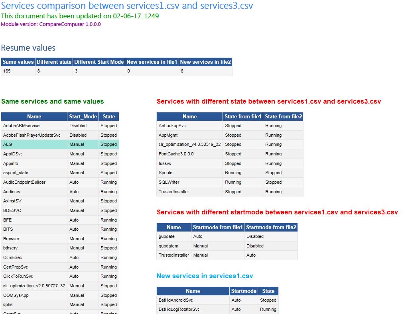Image resolution: width=402 pixels, height=314 pixels.
Task: Click the "Services with different startmode" red heading
Action: tap(278, 212)
